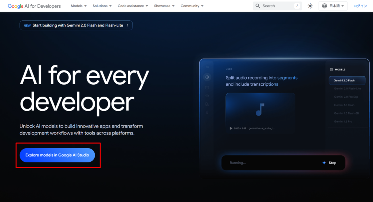Click the magnifier icon in search bar
This screenshot has height=202, width=373.
coord(258,6)
